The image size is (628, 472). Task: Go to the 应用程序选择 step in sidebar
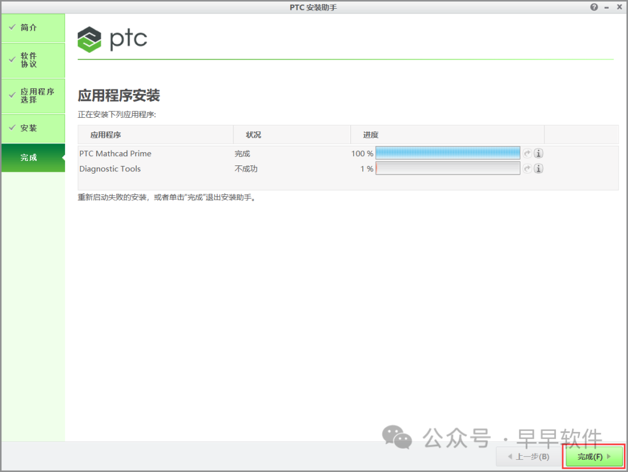tap(33, 96)
